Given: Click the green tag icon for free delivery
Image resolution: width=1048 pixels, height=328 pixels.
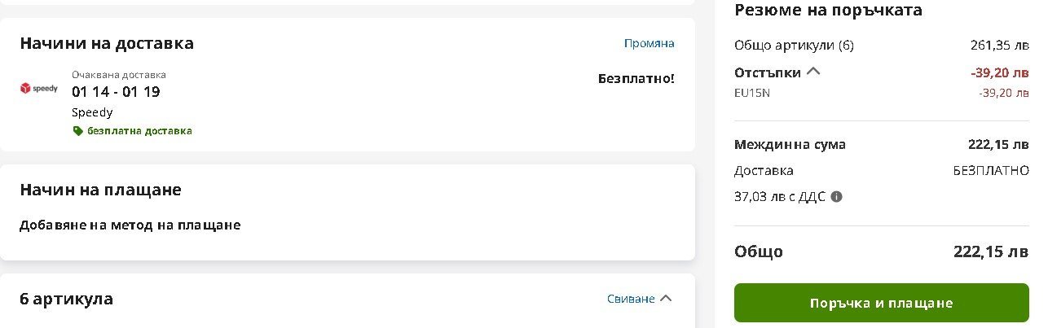Looking at the screenshot, I should [x=77, y=131].
